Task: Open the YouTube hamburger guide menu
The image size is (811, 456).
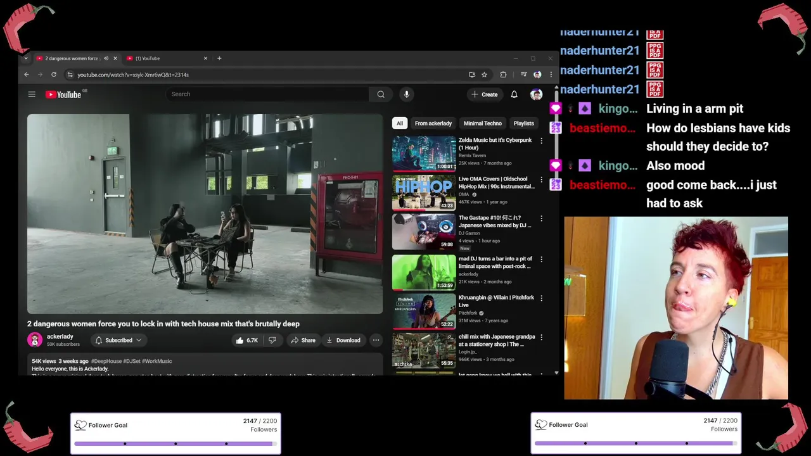Action: click(x=32, y=94)
